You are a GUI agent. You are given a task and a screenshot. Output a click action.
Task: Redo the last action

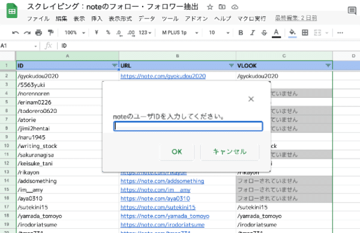(x=27, y=32)
